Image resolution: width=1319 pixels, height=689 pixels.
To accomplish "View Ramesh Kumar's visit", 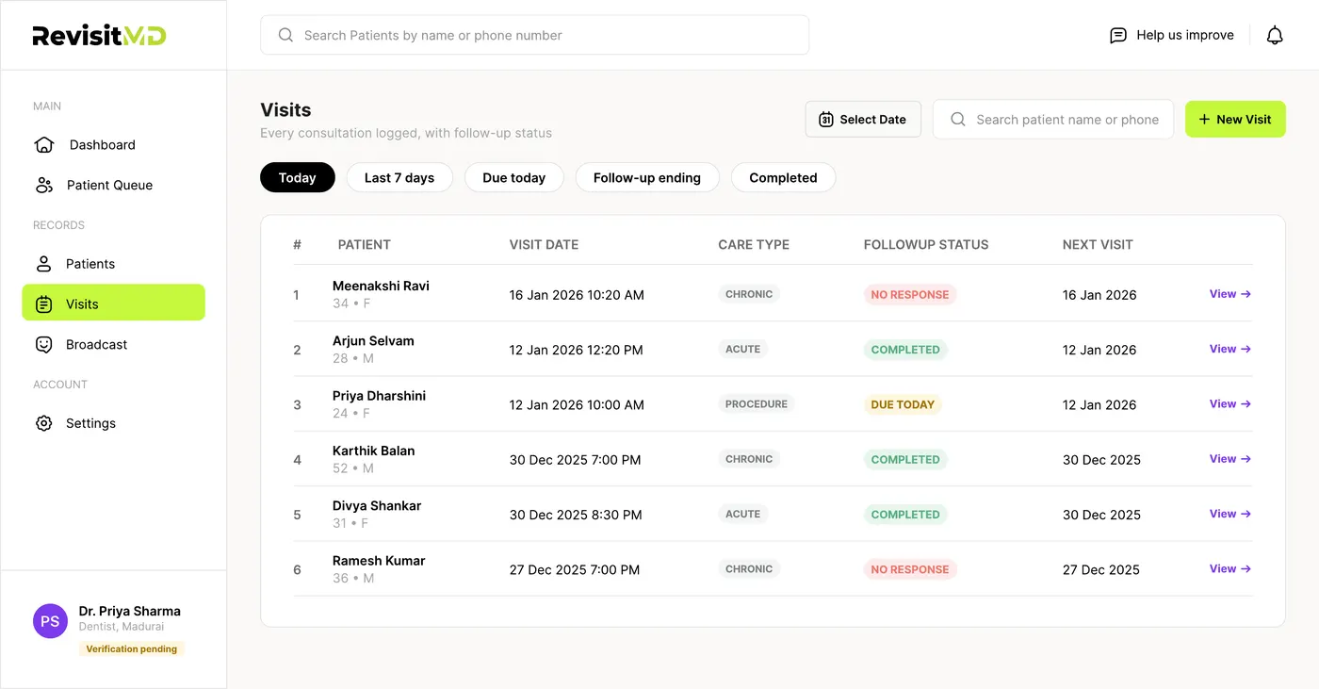I will coord(1230,568).
